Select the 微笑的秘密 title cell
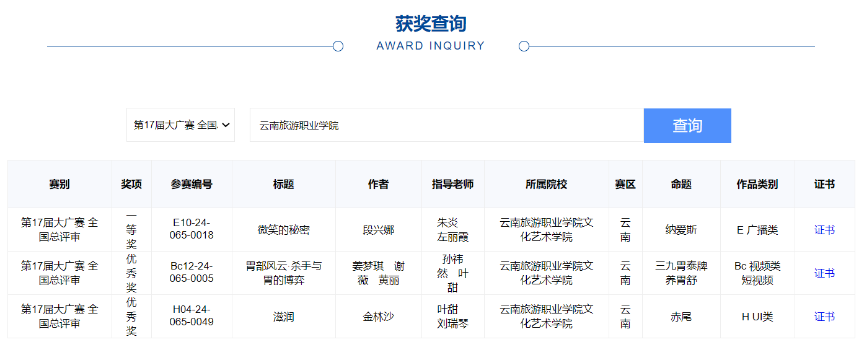The width and height of the screenshot is (859, 342). click(x=283, y=230)
